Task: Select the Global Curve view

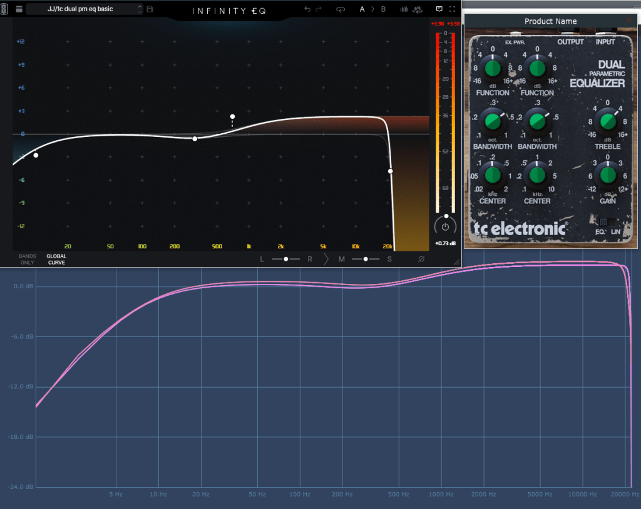Action: point(56,259)
